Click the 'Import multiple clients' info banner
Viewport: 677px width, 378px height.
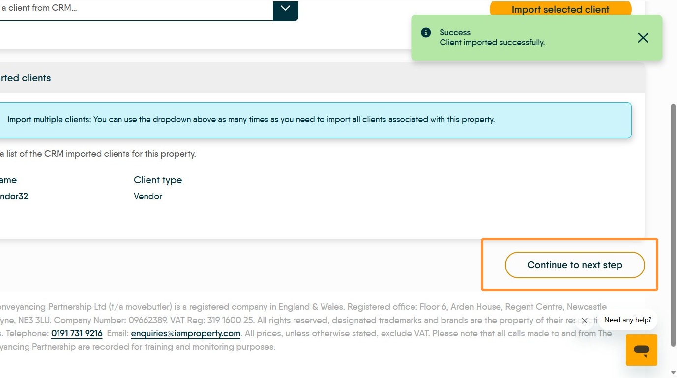315,120
